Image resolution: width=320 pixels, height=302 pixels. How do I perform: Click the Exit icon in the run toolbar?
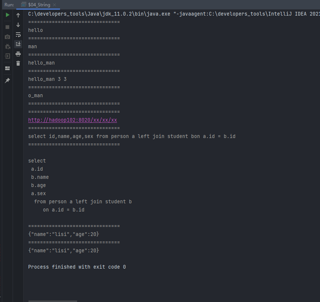point(7,56)
